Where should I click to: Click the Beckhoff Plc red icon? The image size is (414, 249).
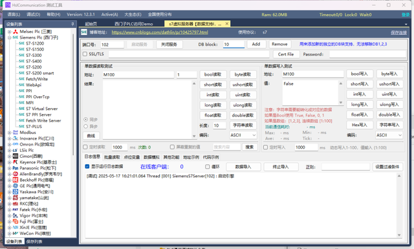(x=16, y=180)
